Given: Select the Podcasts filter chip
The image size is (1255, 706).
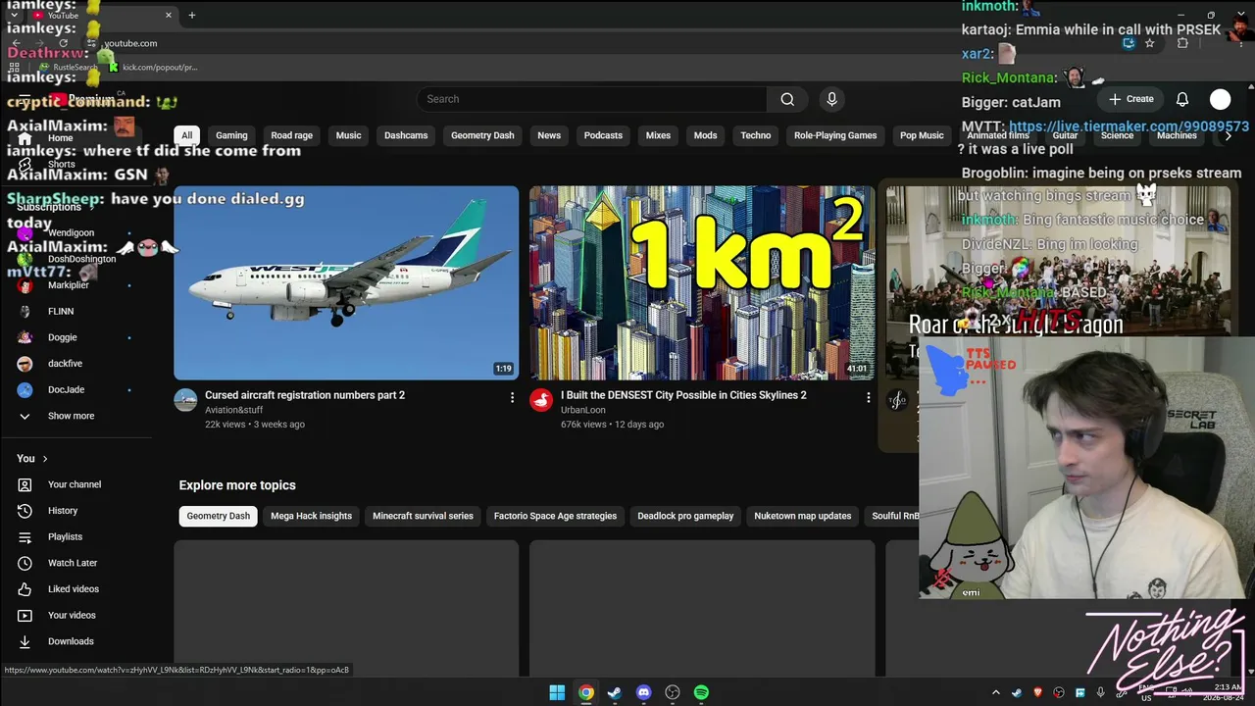Looking at the screenshot, I should coord(603,135).
